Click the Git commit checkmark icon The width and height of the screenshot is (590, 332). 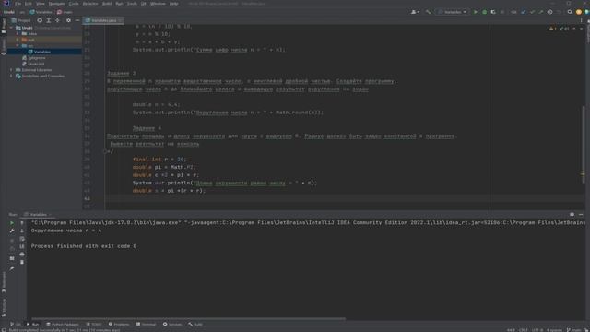[532, 12]
